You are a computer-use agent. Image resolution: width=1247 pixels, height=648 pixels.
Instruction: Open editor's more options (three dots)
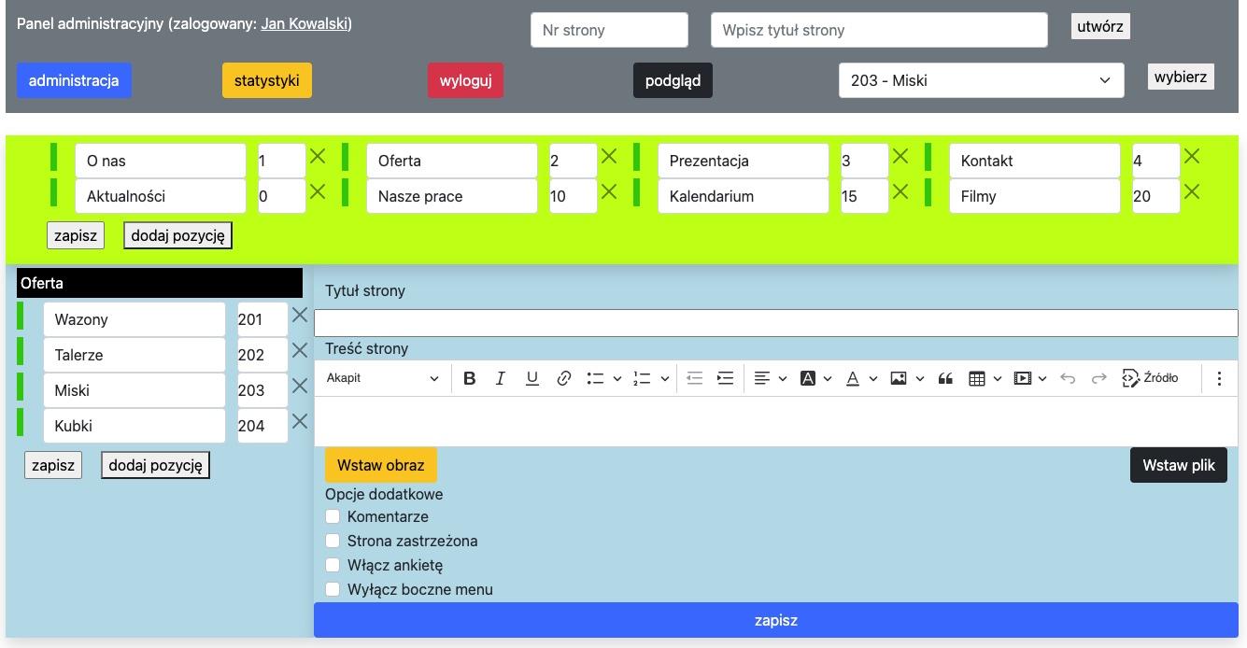[1219, 378]
